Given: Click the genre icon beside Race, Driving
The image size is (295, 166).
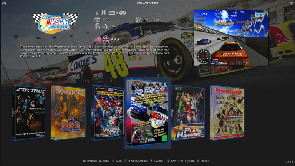Looking at the screenshot, I should point(138,20).
